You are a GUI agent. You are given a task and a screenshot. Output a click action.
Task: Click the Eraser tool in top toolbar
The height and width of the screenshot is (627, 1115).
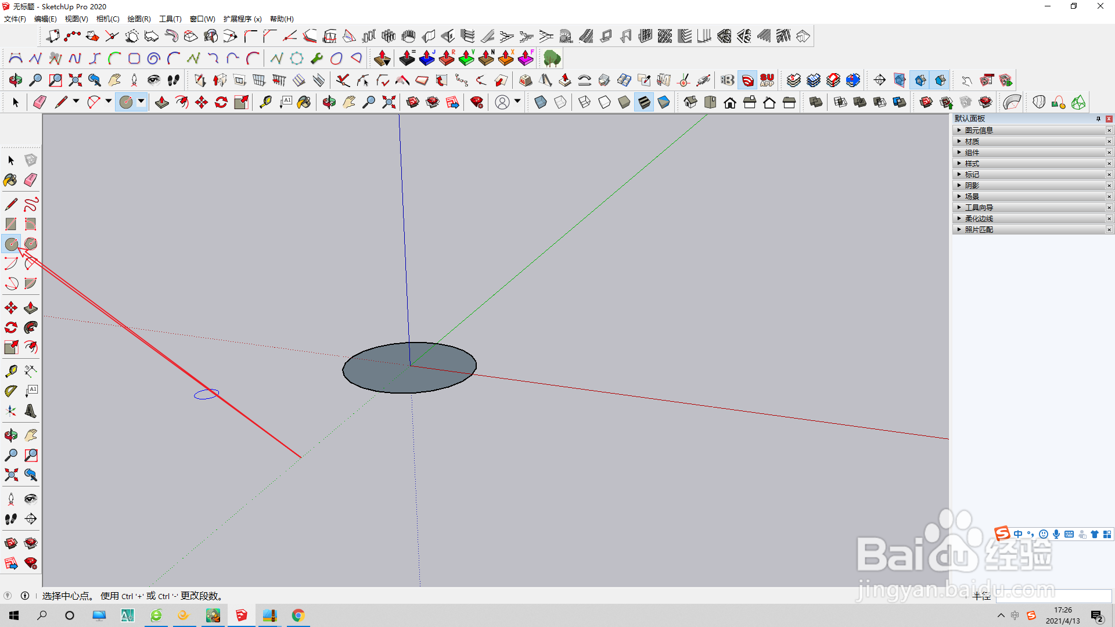point(39,103)
